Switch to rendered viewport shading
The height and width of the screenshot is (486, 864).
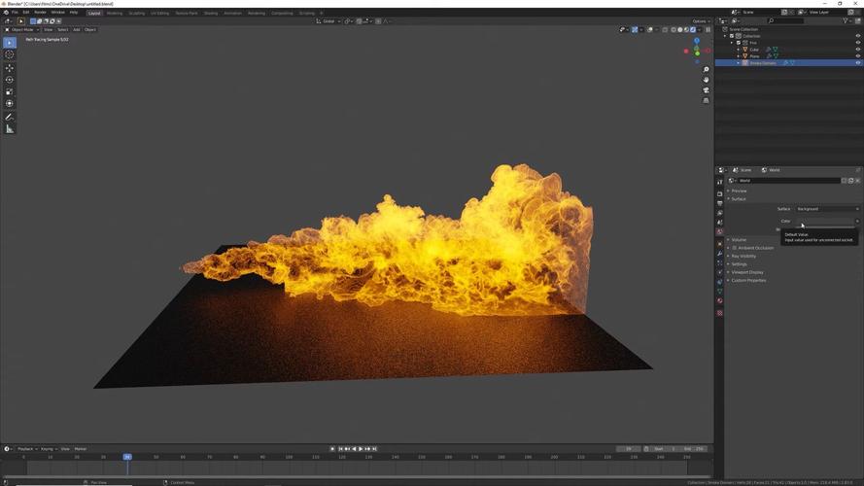693,30
